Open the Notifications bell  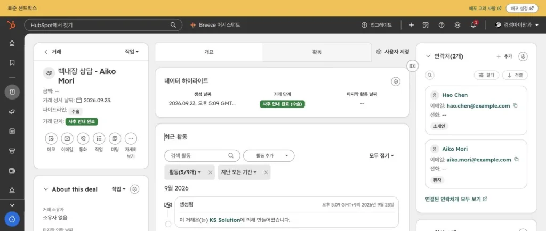pos(473,25)
